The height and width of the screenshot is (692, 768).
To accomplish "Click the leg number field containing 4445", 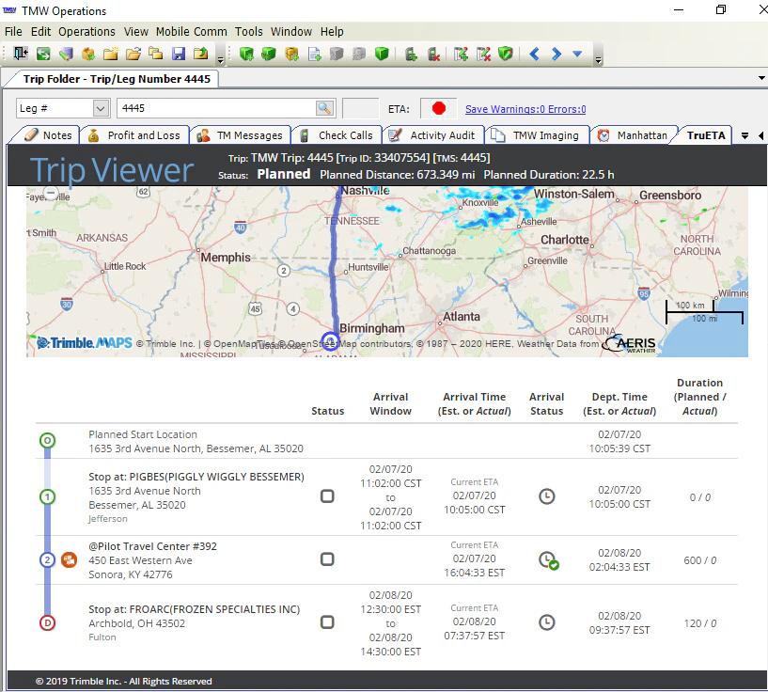I will [215, 109].
